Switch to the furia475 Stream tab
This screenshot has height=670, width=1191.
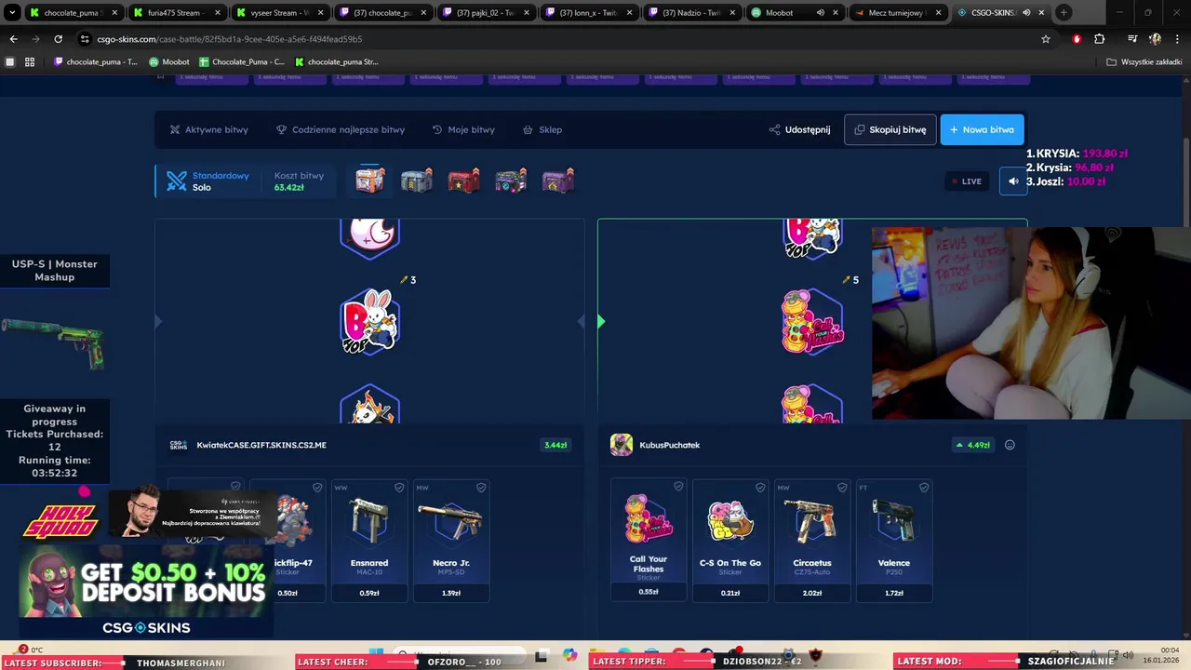(x=175, y=13)
